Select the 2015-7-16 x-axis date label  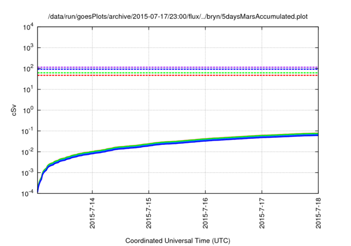click(205, 213)
